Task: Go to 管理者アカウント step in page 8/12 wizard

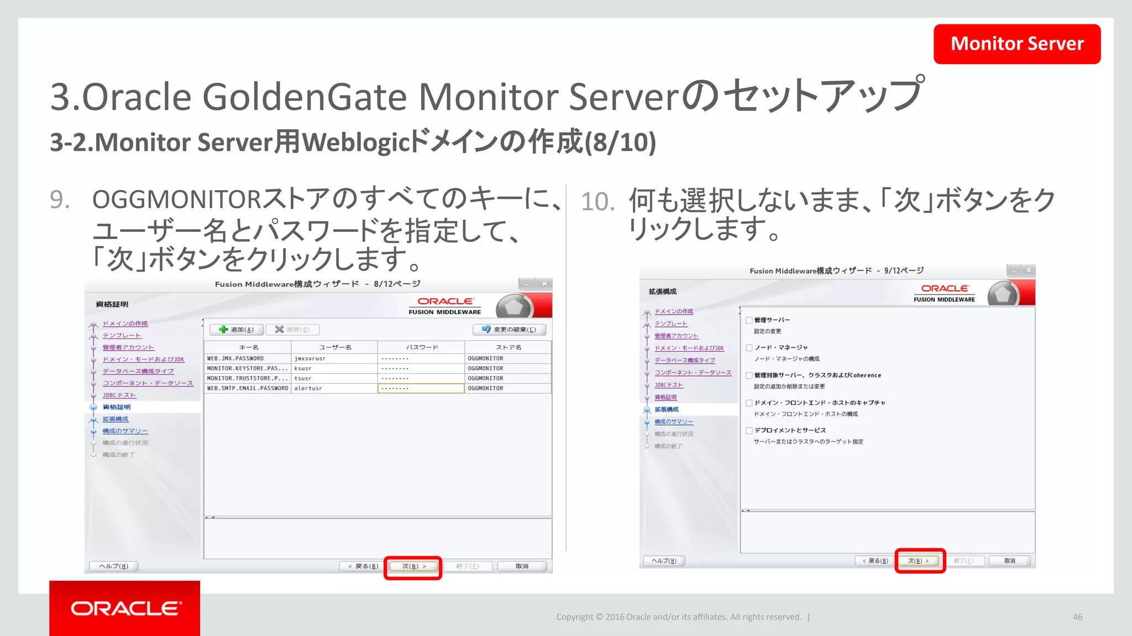Action: [128, 348]
